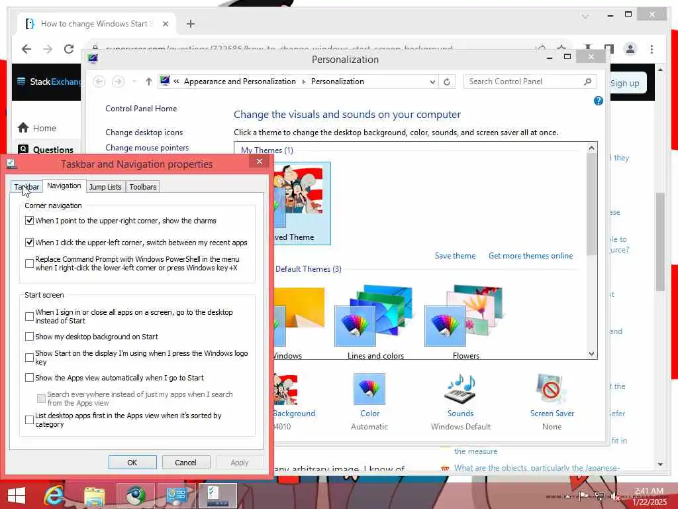Click the Personalization address bar computer icon
Viewport: 678px width, 509px height.
165,81
